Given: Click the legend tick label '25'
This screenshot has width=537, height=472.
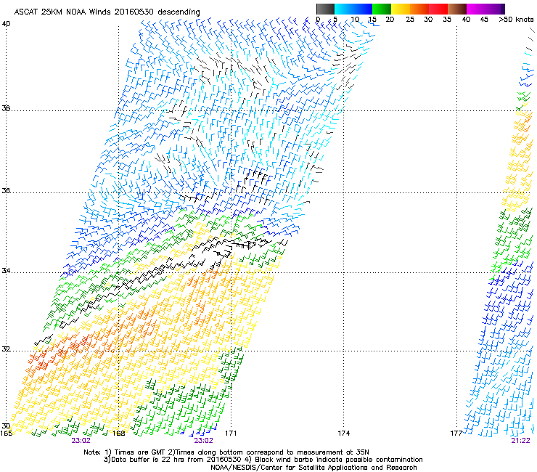Looking at the screenshot, I should pos(410,20).
